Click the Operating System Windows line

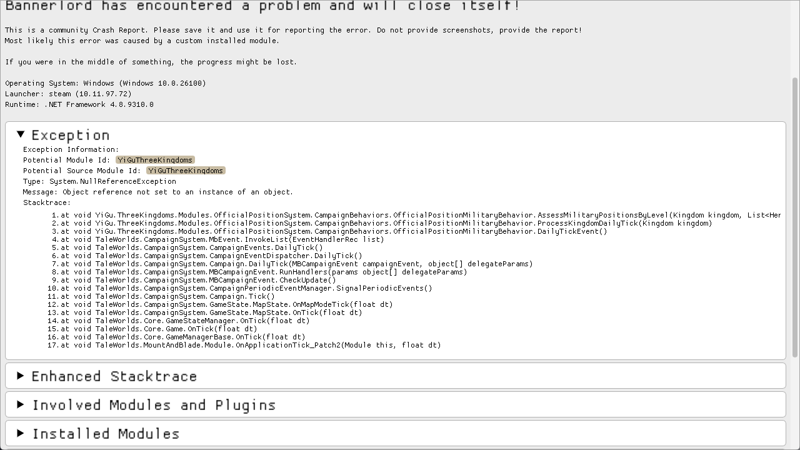click(105, 83)
